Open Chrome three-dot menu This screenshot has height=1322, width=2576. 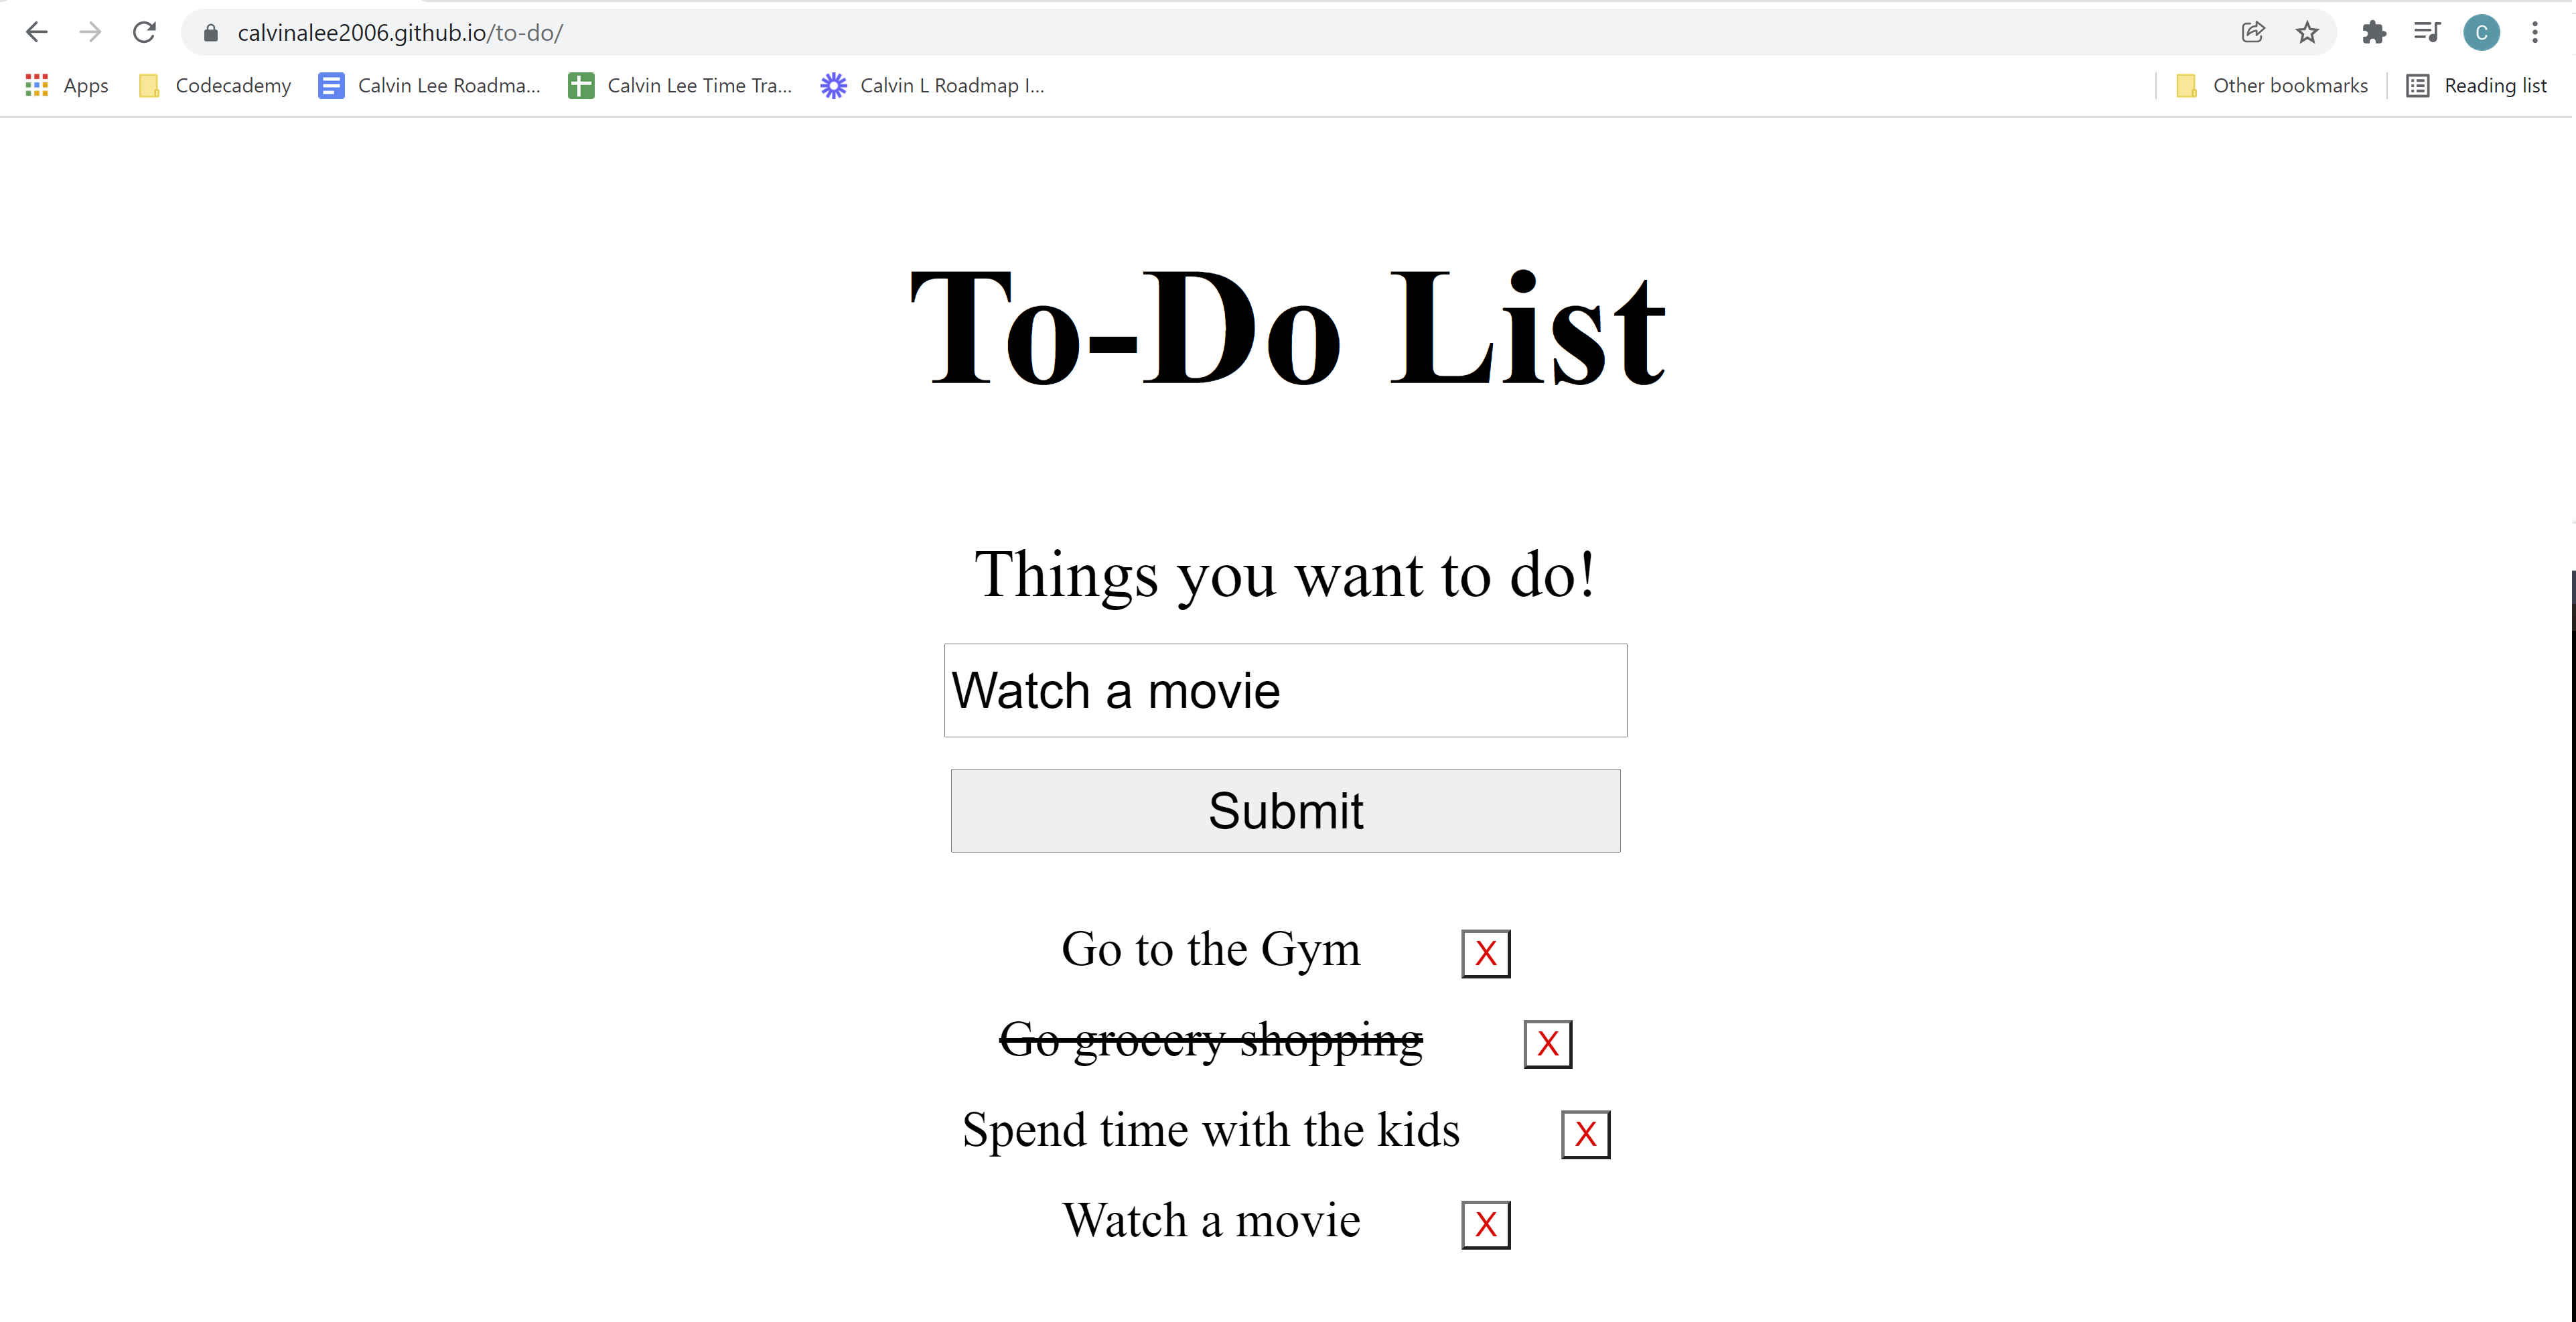(2534, 32)
